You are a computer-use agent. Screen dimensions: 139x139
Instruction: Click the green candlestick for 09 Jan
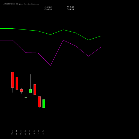[30, 91]
